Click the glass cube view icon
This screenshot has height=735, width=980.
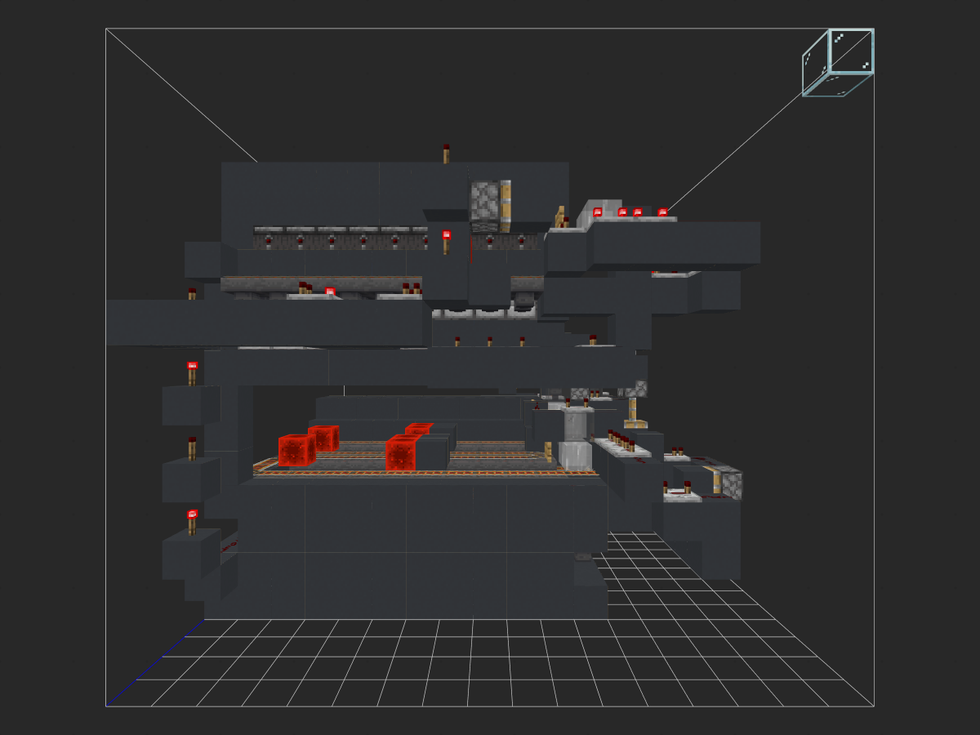coord(838,63)
